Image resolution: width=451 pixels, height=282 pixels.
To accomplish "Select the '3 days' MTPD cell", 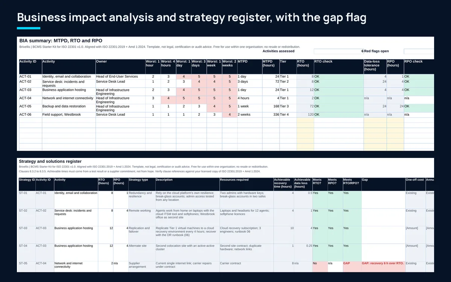I will [250, 83].
